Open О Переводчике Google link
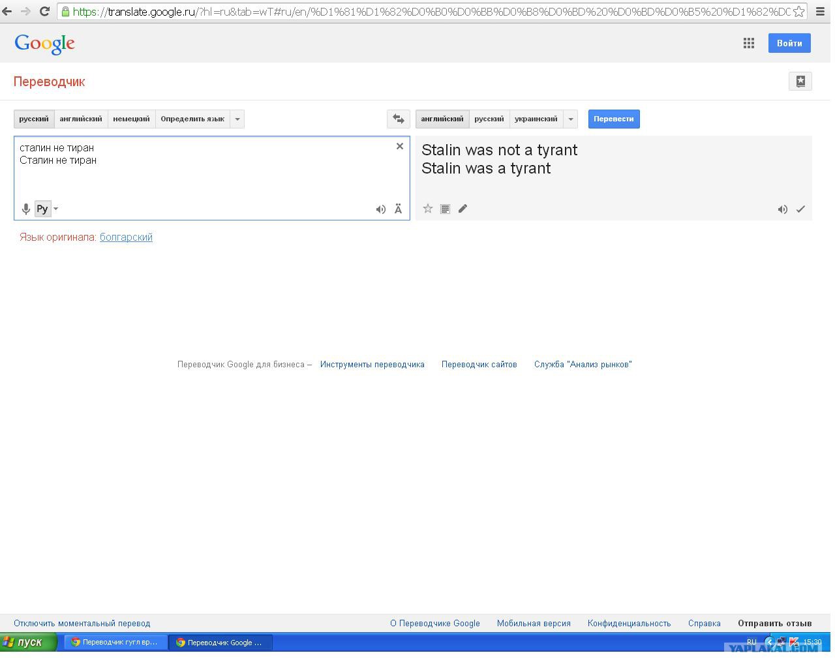Viewport: 835px width, 668px height. [x=435, y=623]
